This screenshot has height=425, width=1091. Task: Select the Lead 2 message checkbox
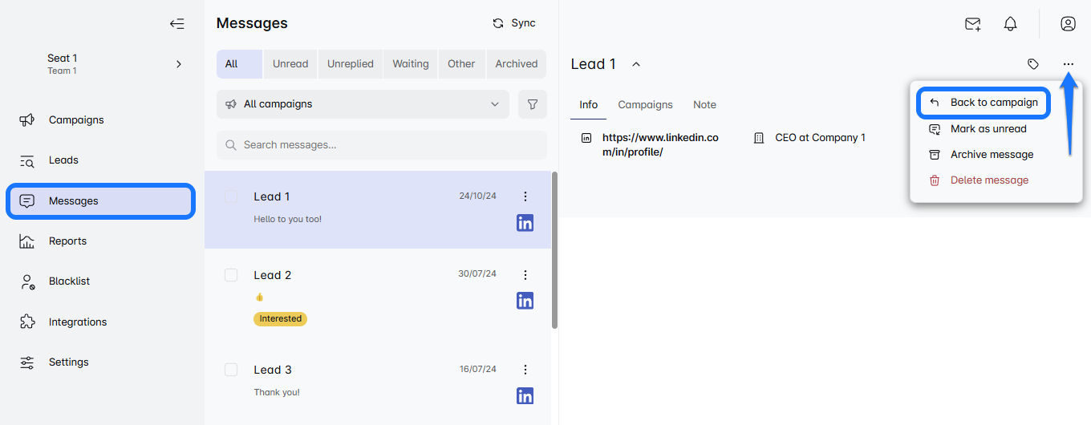point(231,275)
